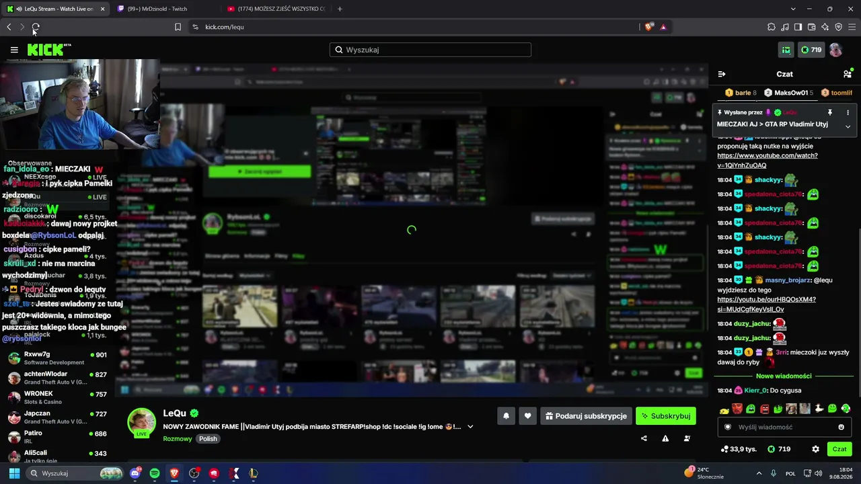This screenshot has height=484, width=861.
Task: Switch to the YouTube MOŻESZ ZJEŚĆ tab
Action: tap(276, 9)
